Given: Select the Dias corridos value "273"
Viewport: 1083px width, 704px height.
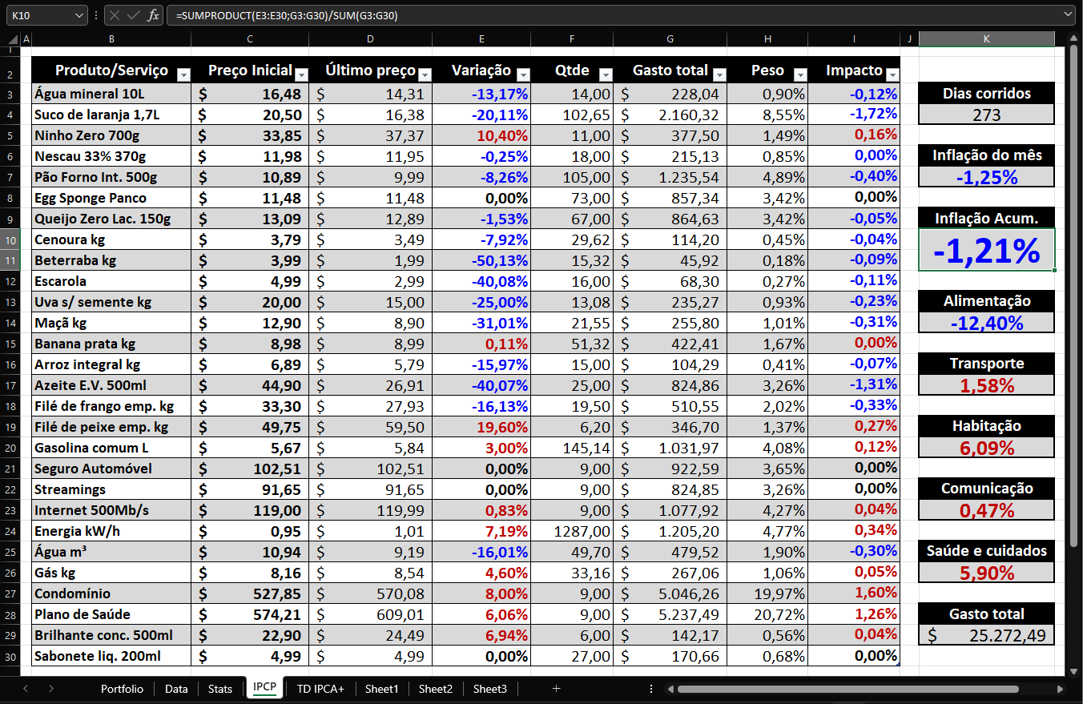Looking at the screenshot, I should coord(986,115).
